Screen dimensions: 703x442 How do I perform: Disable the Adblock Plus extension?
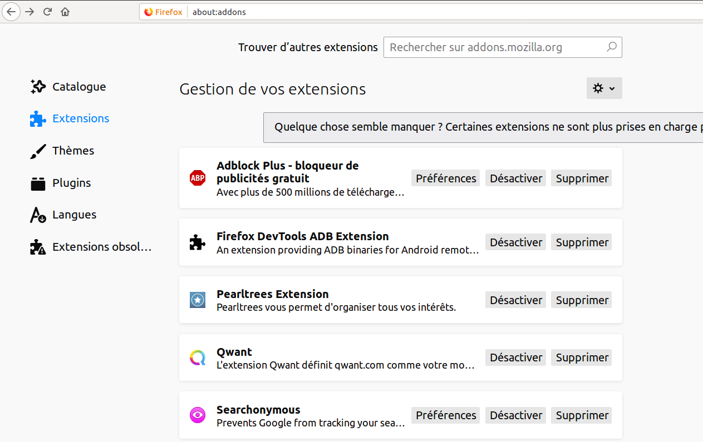pos(515,178)
